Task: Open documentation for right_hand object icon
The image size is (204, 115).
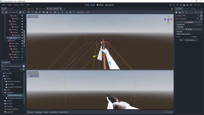Action: [201, 16]
